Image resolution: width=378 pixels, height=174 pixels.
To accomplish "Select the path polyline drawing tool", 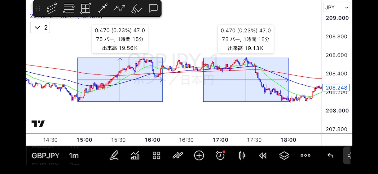I will click(x=119, y=8).
